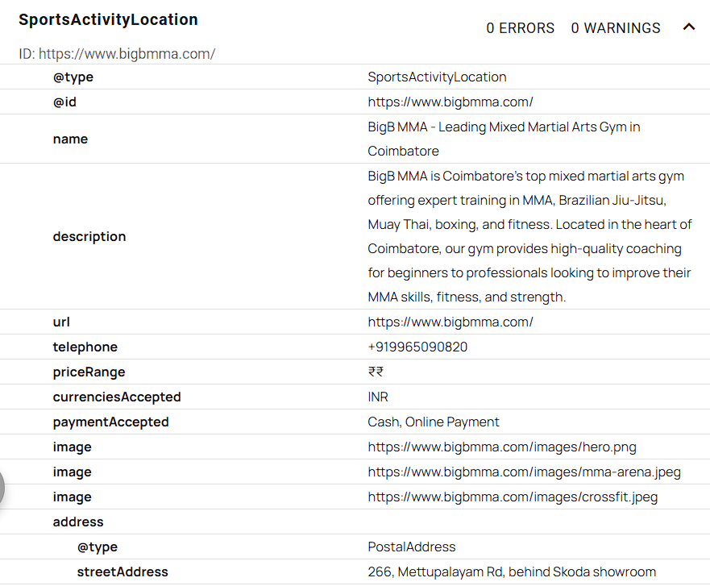Collapse the SportsActivityLocation panel using the chevron
Screen dimensions: 710x586
point(689,27)
